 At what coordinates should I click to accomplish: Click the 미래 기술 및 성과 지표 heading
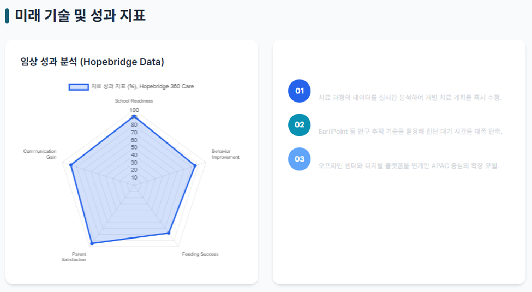coord(80,16)
